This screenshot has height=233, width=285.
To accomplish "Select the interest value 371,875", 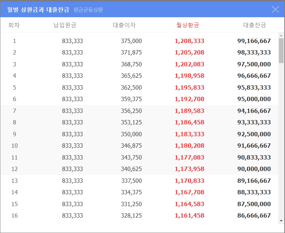I will click(132, 52).
